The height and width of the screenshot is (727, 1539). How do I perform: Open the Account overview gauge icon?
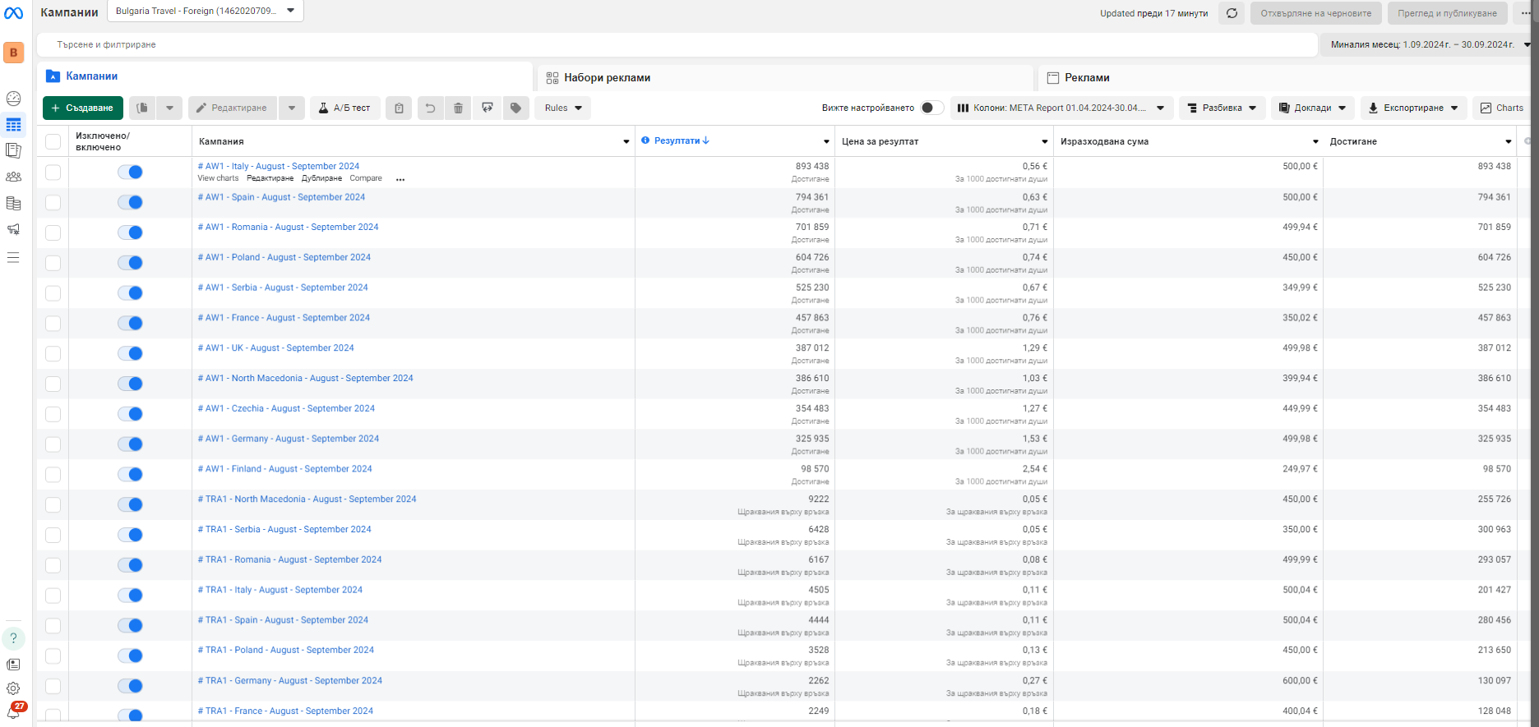(13, 99)
